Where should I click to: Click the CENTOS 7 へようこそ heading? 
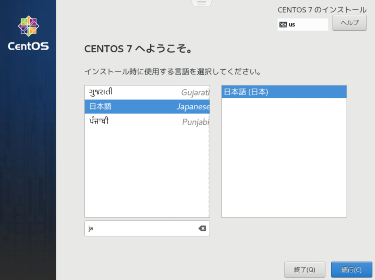138,49
